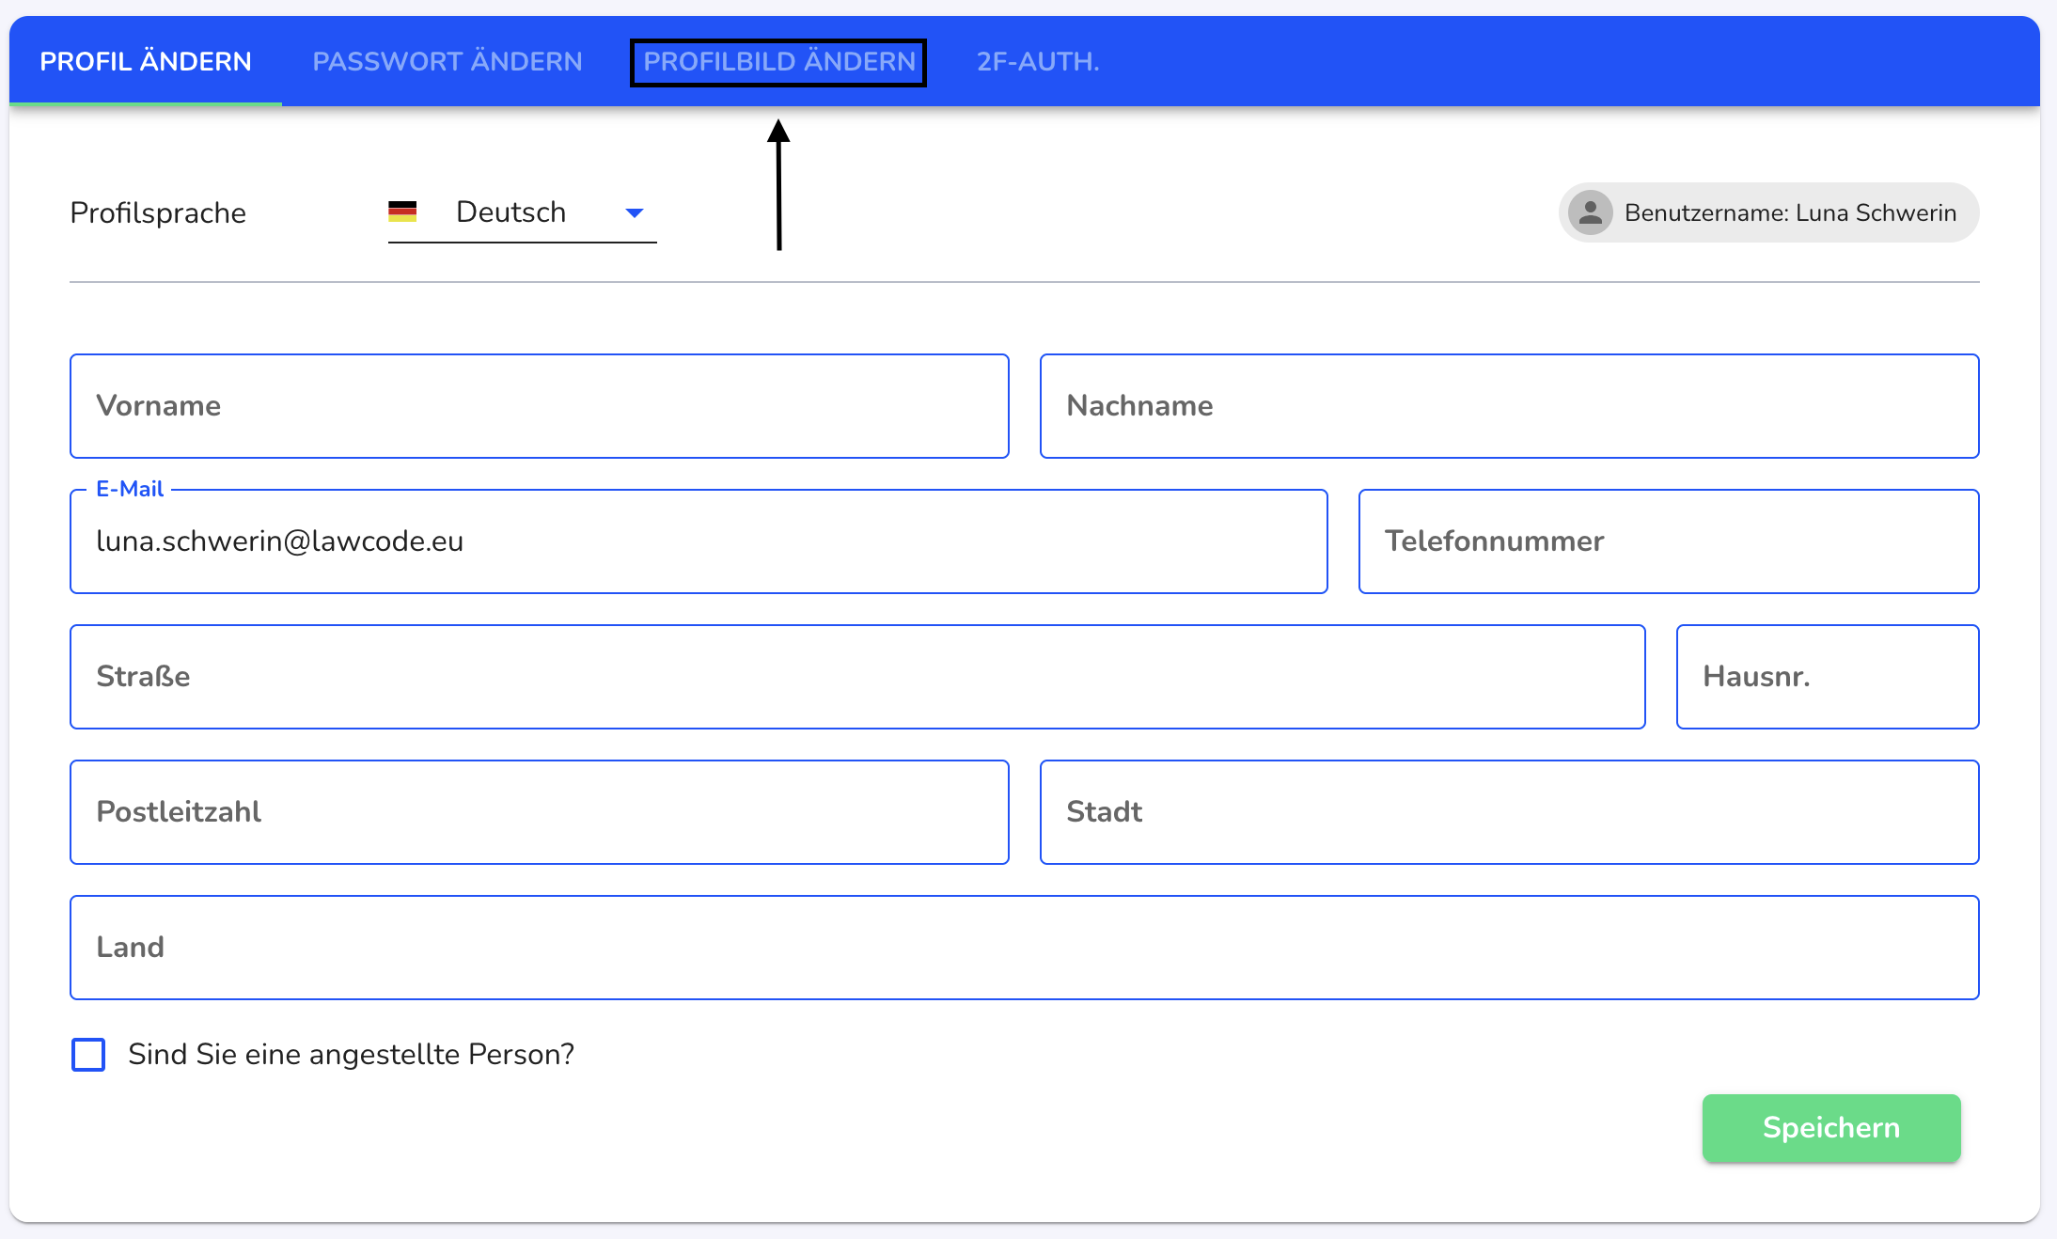Screen dimensions: 2057x1239
Task: Click the Nachname input field
Action: 1509,406
